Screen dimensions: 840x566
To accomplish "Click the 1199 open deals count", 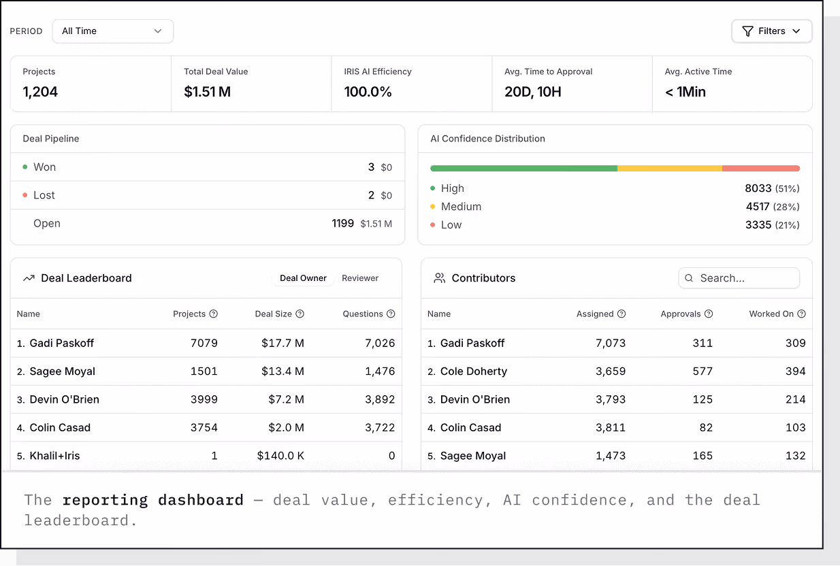I will (342, 224).
